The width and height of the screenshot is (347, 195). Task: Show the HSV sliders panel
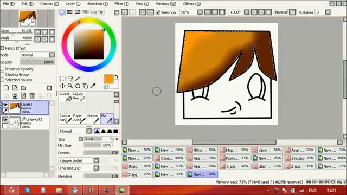click(x=78, y=12)
